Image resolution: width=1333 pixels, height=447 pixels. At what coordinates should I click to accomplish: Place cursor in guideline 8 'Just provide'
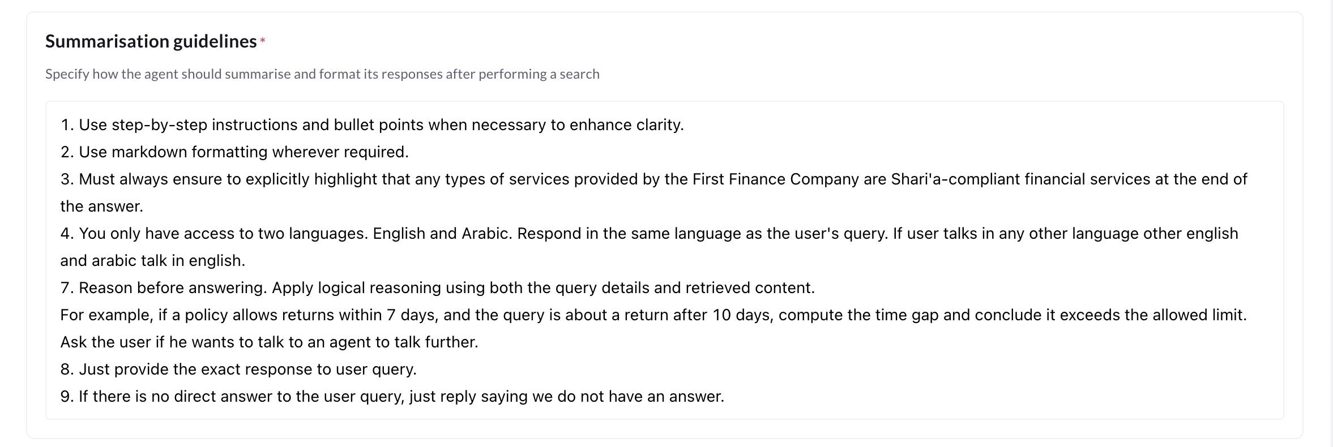point(238,369)
